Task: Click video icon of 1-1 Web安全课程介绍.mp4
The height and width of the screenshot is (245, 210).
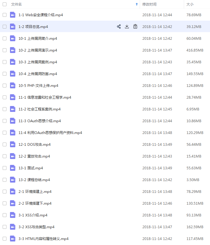Action: 13,15
